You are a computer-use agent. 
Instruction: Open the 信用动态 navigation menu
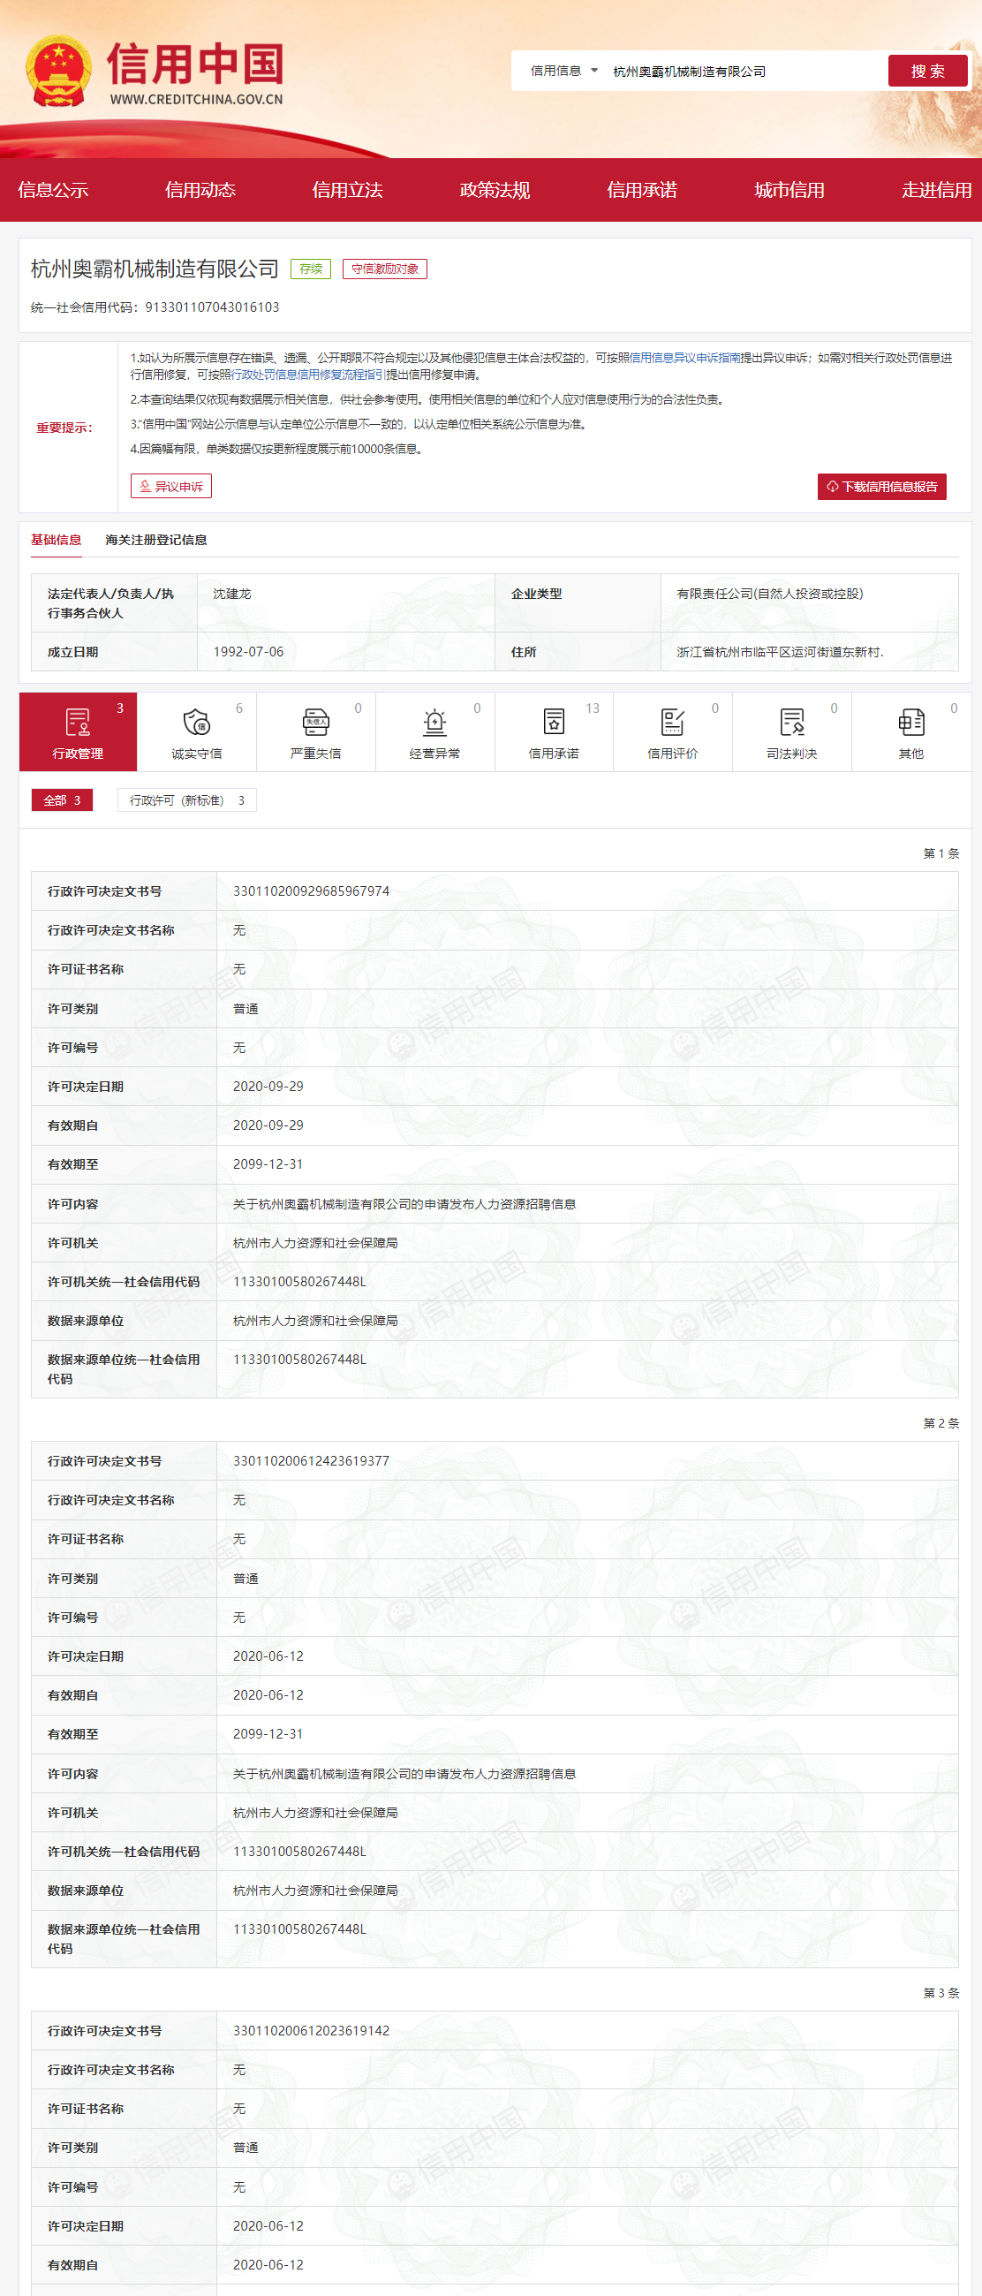pos(200,190)
